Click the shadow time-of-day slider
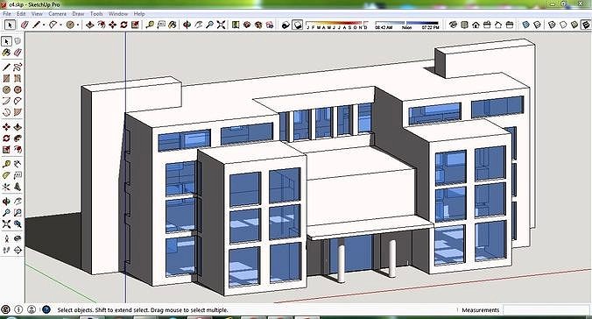 click(x=407, y=25)
